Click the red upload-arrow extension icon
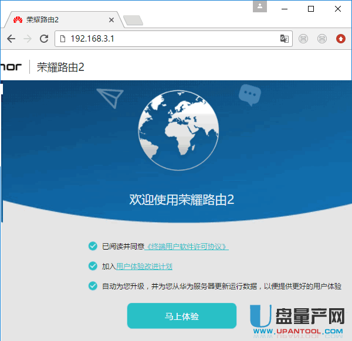The width and height of the screenshot is (352, 341). pos(340,39)
